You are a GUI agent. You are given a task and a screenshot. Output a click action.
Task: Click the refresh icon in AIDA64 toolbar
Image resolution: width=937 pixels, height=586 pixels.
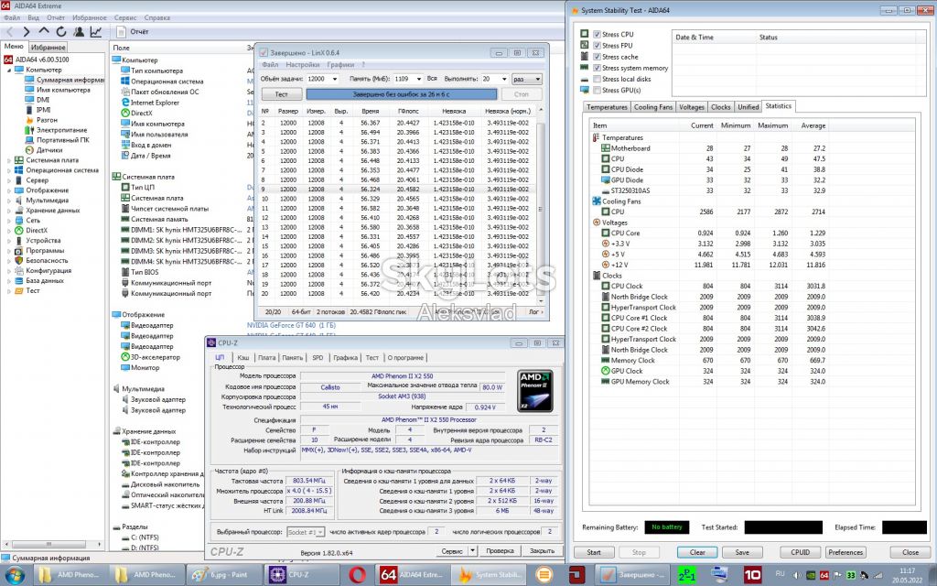click(61, 32)
